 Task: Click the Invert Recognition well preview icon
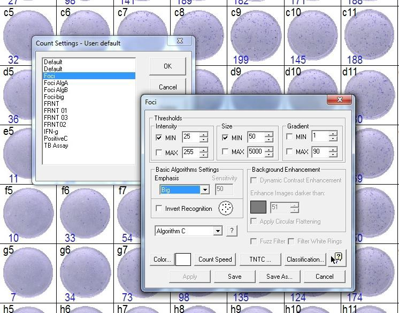226,208
